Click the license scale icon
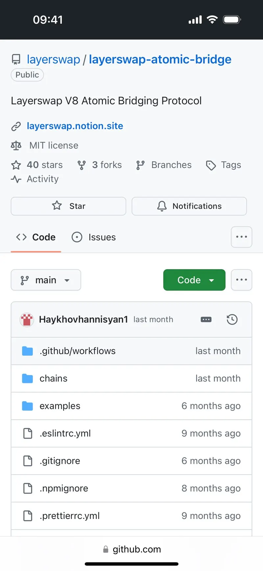 point(16,145)
